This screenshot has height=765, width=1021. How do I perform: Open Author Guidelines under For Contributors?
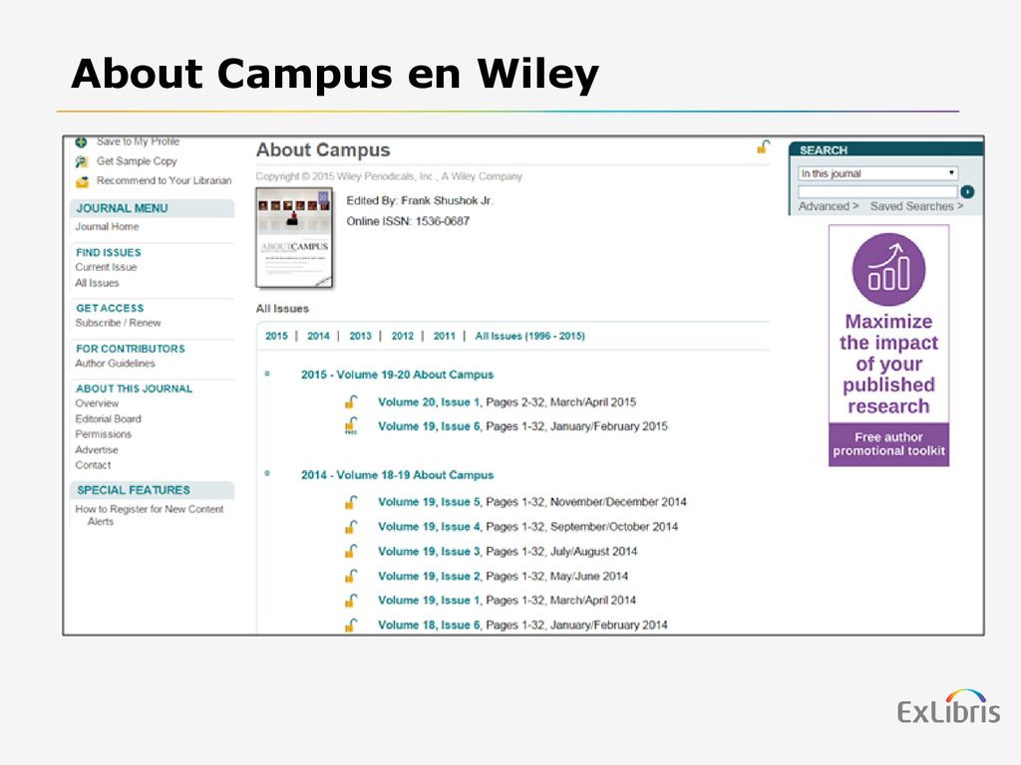click(x=116, y=364)
